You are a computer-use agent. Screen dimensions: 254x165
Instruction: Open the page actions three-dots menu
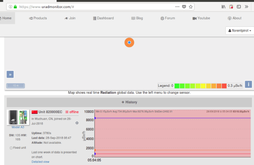point(177,7)
